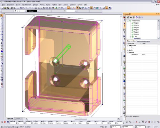Screen dimensions: 160x128
Task: Click the New file icon
Action: click(x=3, y=8)
